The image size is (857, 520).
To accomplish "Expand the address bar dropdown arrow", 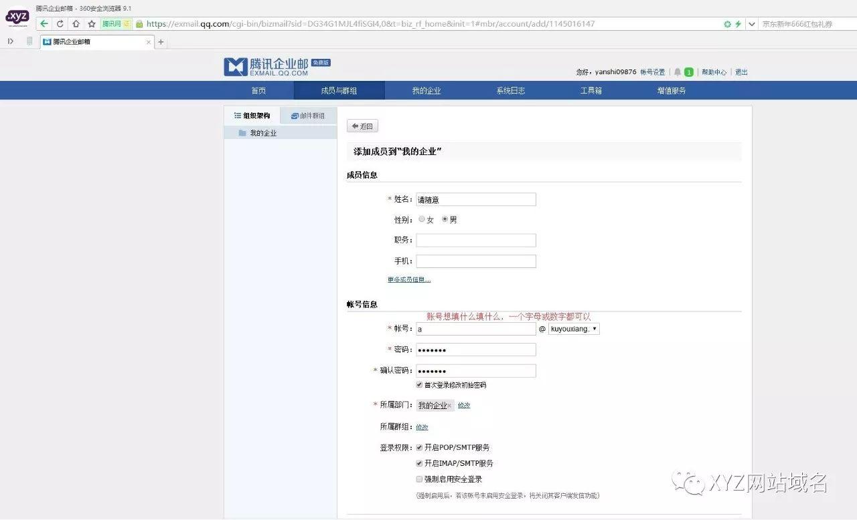I will coord(753,22).
